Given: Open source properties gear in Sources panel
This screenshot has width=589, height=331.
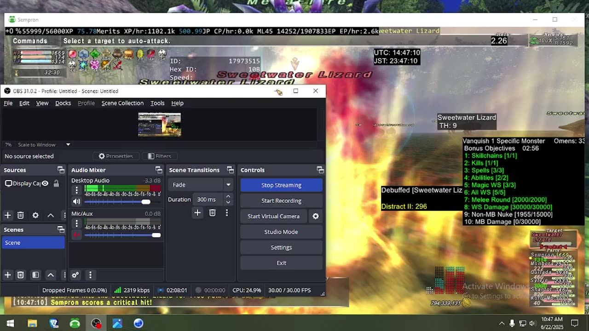Looking at the screenshot, I should click(35, 215).
